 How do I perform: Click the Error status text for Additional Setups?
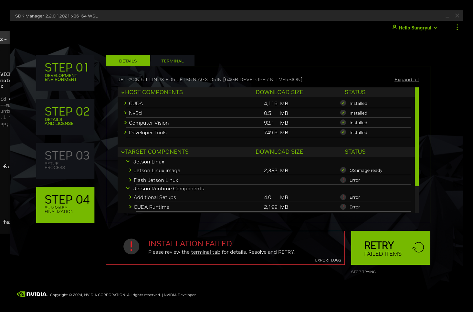pyautogui.click(x=354, y=197)
